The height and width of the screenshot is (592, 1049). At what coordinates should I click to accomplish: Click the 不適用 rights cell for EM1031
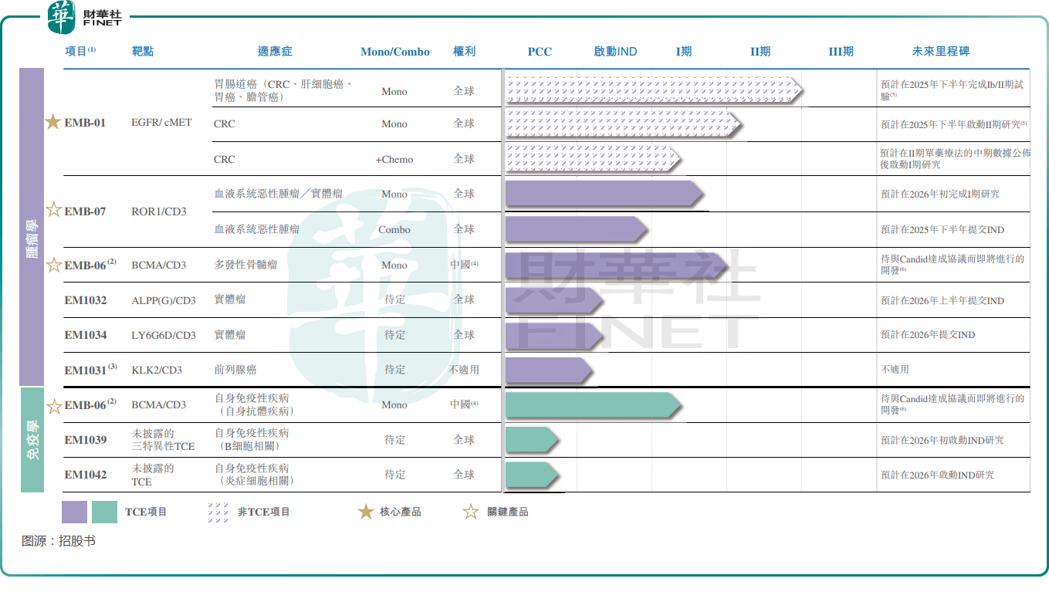464,370
